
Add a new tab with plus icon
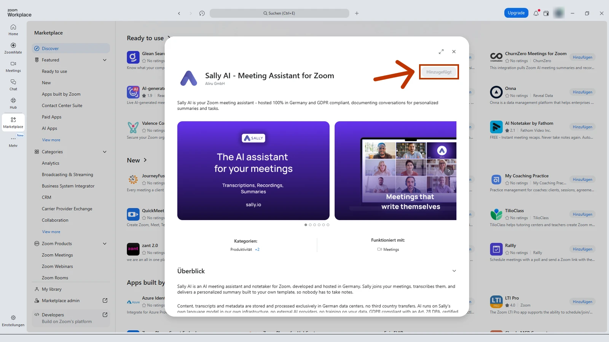[357, 13]
